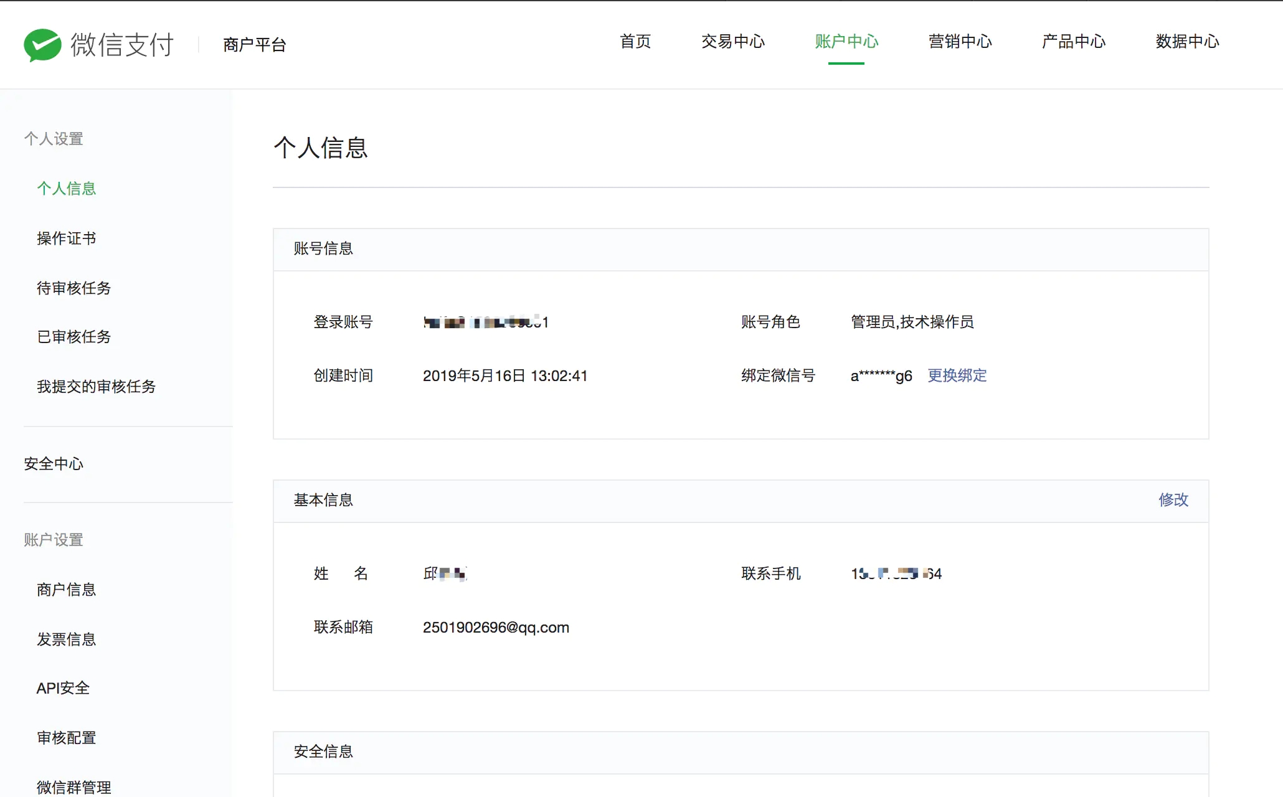View 待审核任务 in the left panel
The width and height of the screenshot is (1283, 797).
pyautogui.click(x=73, y=288)
